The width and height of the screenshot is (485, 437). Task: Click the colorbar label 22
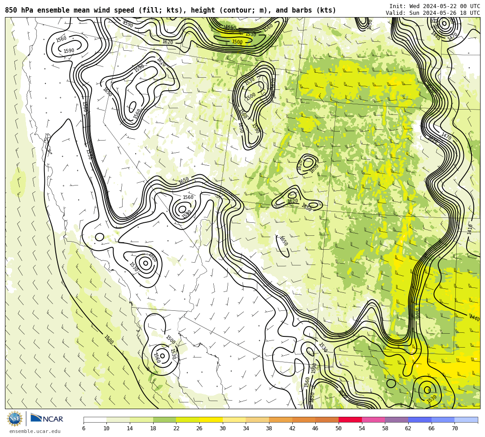point(176,428)
